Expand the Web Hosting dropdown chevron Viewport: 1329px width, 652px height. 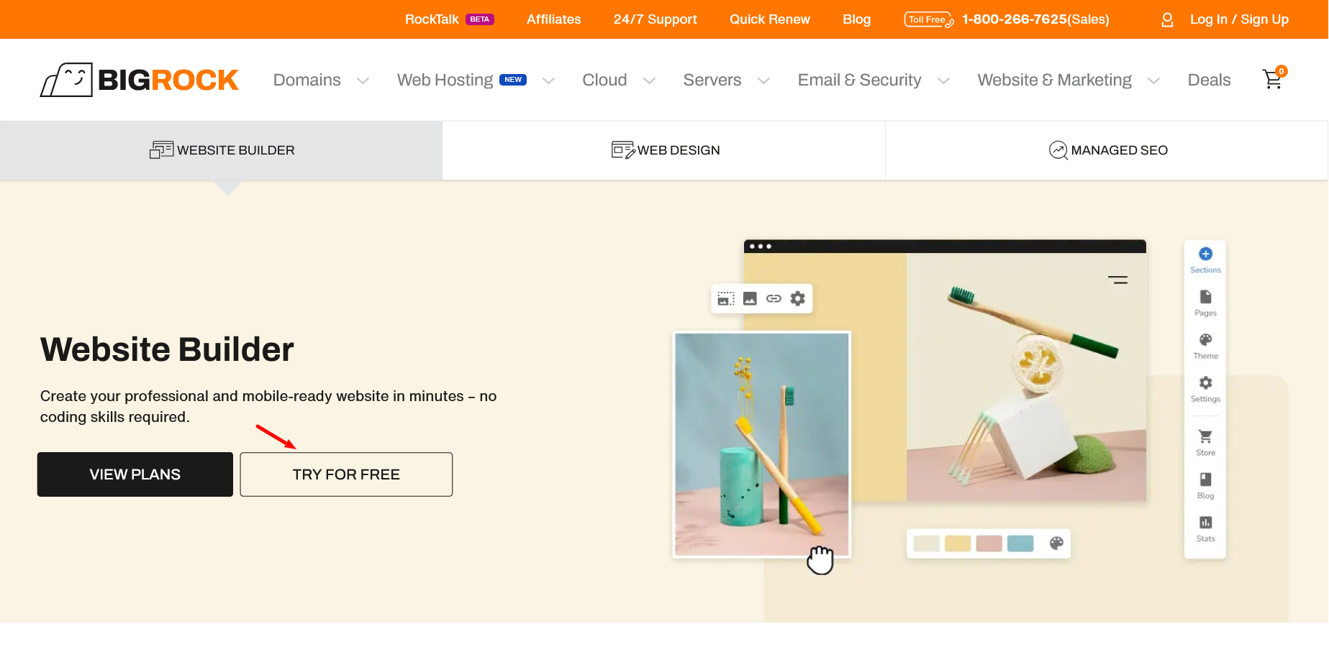[x=548, y=81]
